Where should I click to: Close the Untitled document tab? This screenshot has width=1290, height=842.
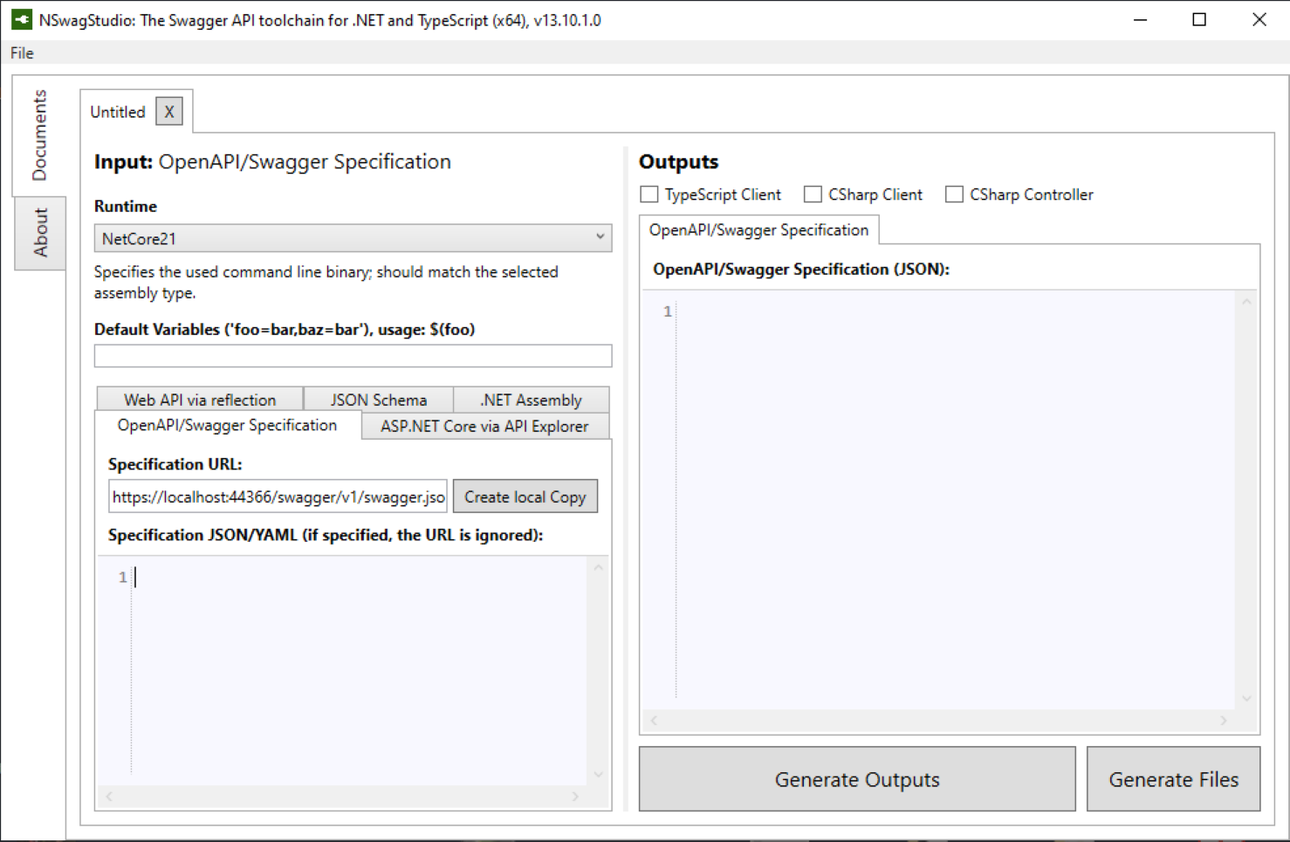169,112
